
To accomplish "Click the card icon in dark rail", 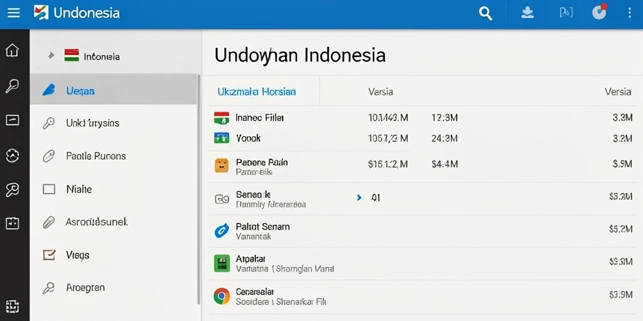I will click(13, 120).
